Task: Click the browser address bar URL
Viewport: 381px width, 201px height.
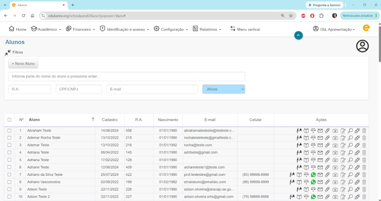Action: click(87, 16)
